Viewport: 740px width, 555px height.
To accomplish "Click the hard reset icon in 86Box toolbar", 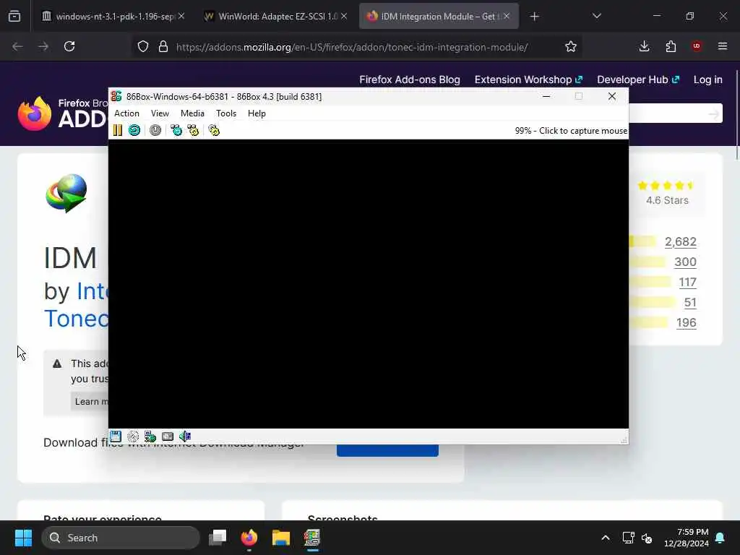I will [134, 130].
